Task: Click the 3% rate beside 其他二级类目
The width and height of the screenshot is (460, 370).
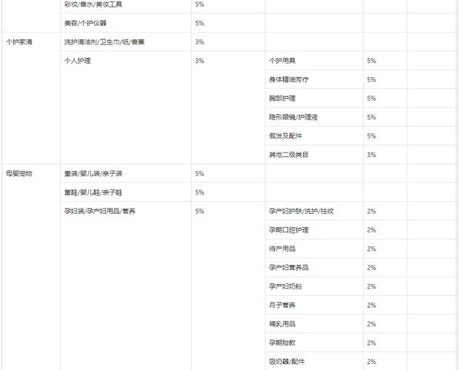Action: click(371, 155)
